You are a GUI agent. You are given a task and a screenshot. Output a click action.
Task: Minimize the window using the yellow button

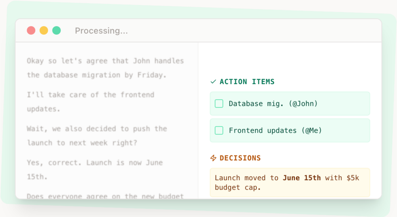pyautogui.click(x=44, y=30)
